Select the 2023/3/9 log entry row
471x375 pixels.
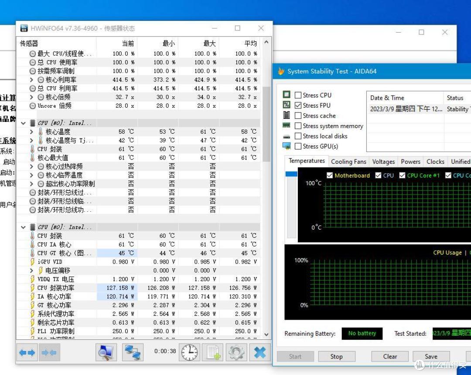click(419, 109)
